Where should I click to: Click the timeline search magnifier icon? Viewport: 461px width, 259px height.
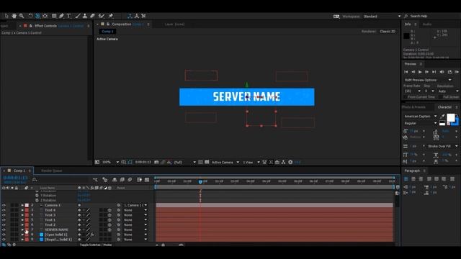click(x=35, y=179)
